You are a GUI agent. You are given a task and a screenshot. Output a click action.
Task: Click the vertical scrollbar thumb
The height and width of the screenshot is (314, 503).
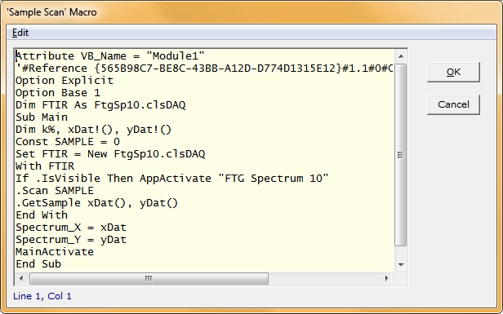pyautogui.click(x=401, y=155)
